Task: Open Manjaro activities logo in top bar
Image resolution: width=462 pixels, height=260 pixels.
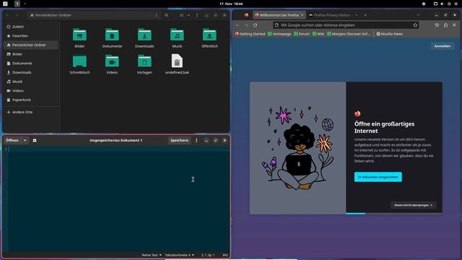Action: [5, 4]
